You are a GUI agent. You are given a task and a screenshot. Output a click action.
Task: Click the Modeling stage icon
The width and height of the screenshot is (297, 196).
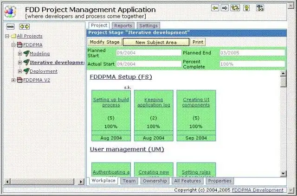click(x=26, y=54)
